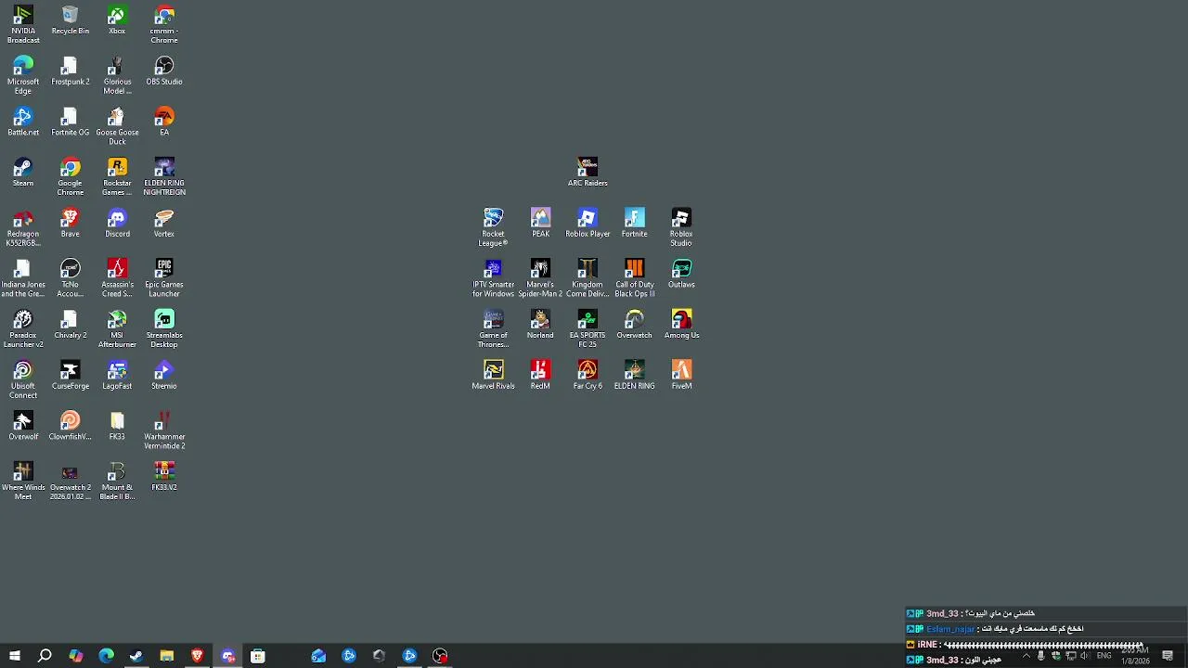Launch the Rockstar Games Launcher icon
The image size is (1188, 668).
[117, 176]
